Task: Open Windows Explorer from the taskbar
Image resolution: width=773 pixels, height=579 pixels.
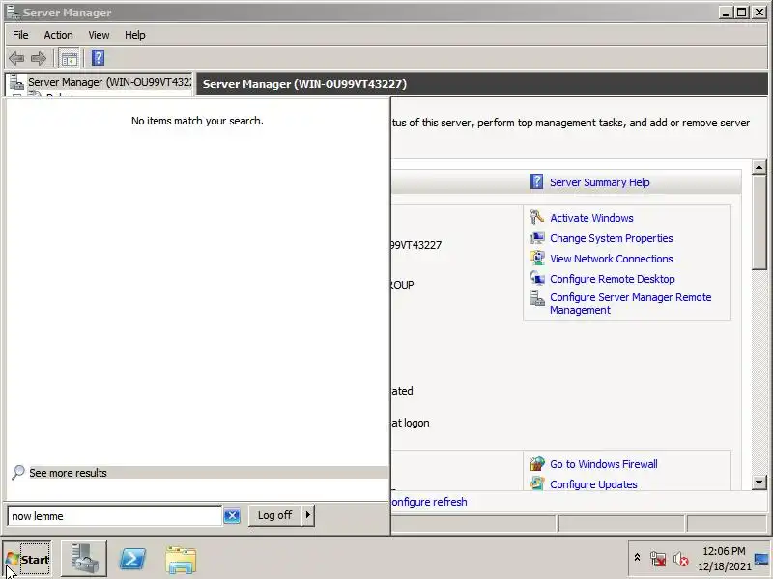Action: pos(181,560)
